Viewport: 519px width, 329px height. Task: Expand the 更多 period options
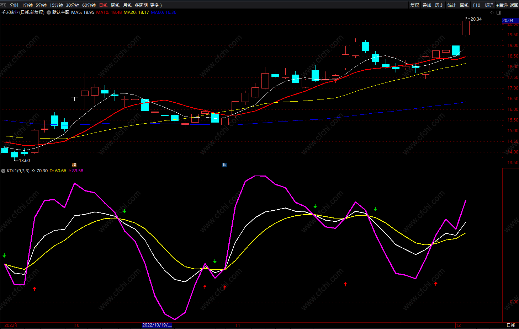pos(156,5)
